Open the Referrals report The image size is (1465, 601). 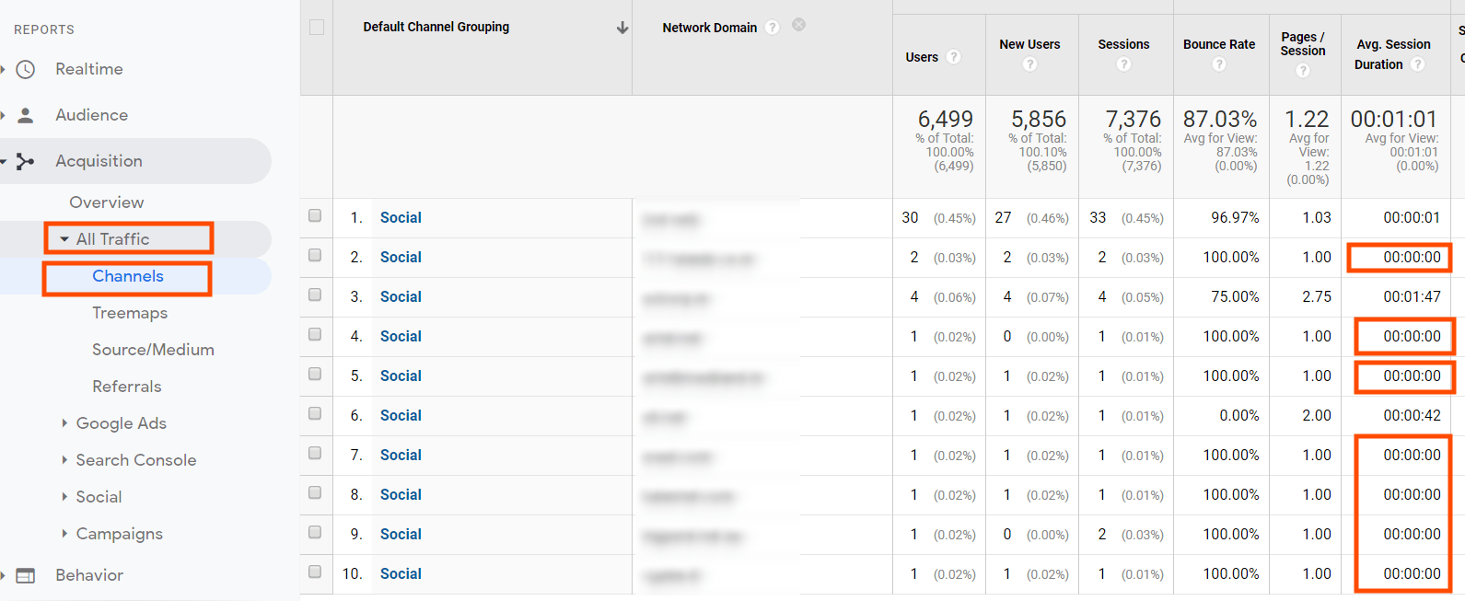[127, 386]
